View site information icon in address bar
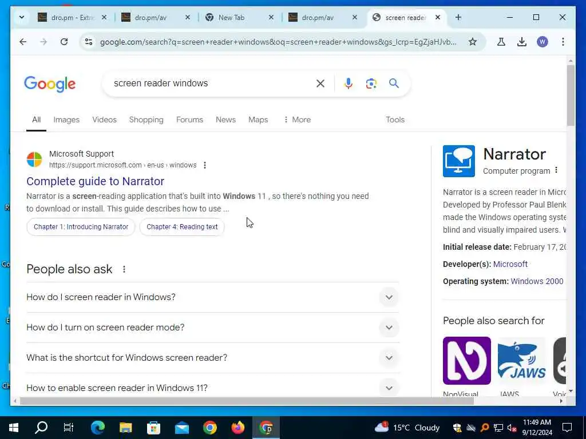Screen dimensions: 586x439 [x=89, y=42]
